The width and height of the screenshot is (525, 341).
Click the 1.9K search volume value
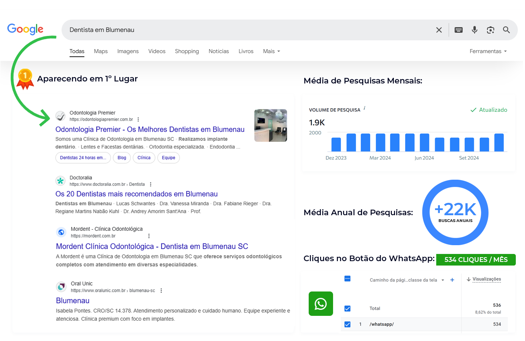pyautogui.click(x=317, y=123)
